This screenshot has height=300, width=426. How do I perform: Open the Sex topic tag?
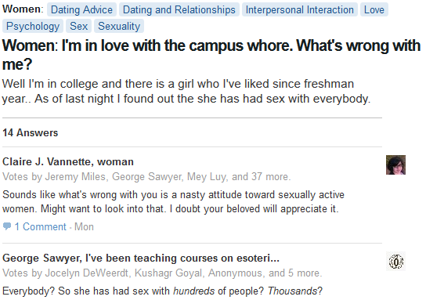click(x=78, y=26)
